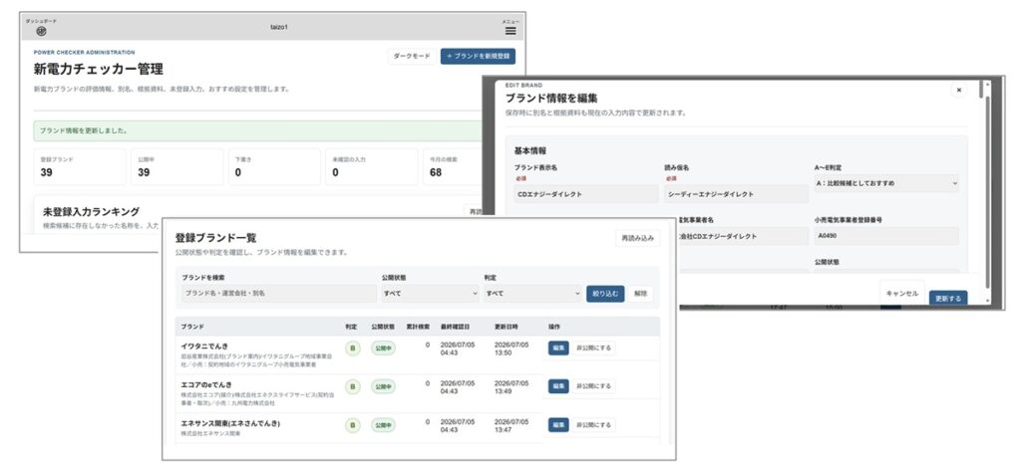1021x463 pixels.
Task: Set エネサンス関東 to 非公開にする
Action: [x=593, y=425]
